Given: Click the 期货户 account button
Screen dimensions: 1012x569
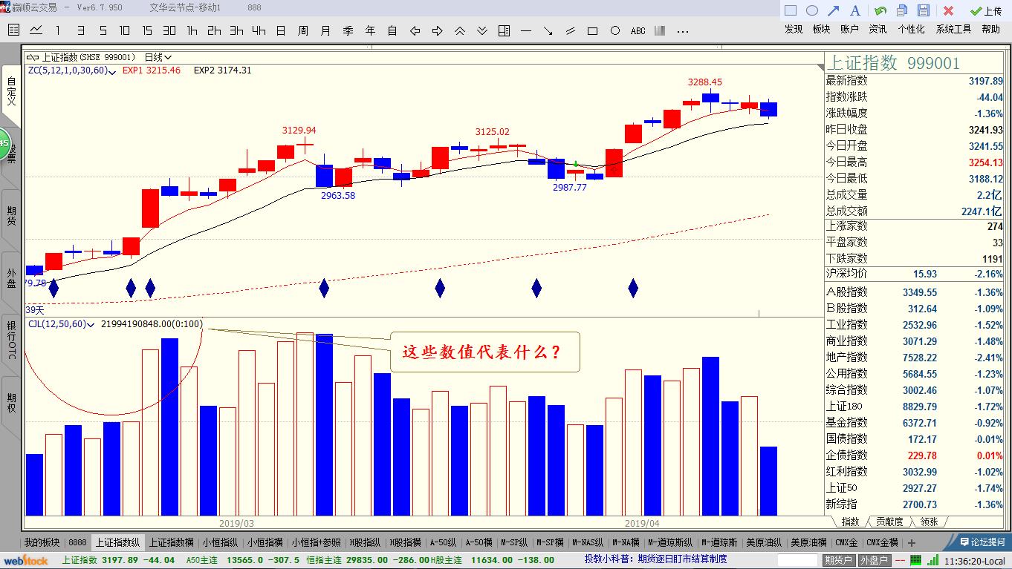Looking at the screenshot, I should point(838,560).
